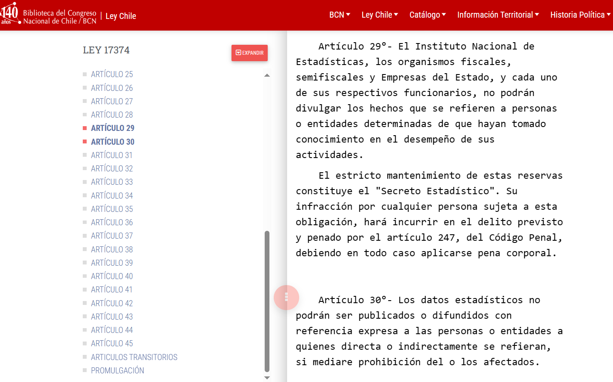Select ARTÍCULO 37 entry
Screen dimensions: 613x382
point(112,236)
